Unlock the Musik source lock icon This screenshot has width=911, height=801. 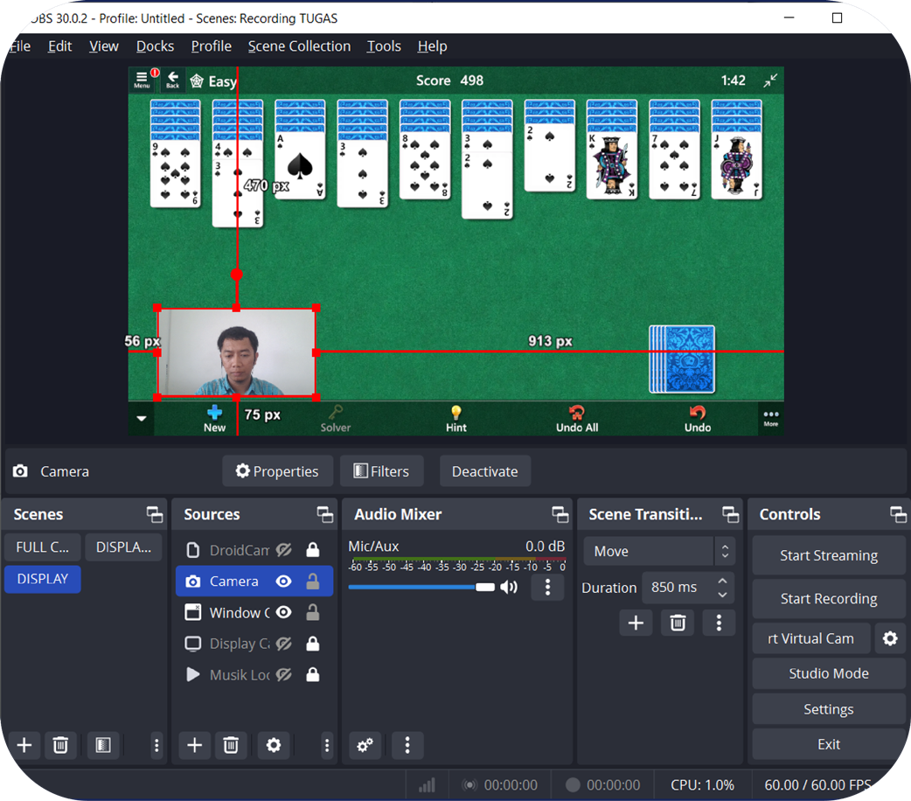(x=312, y=675)
